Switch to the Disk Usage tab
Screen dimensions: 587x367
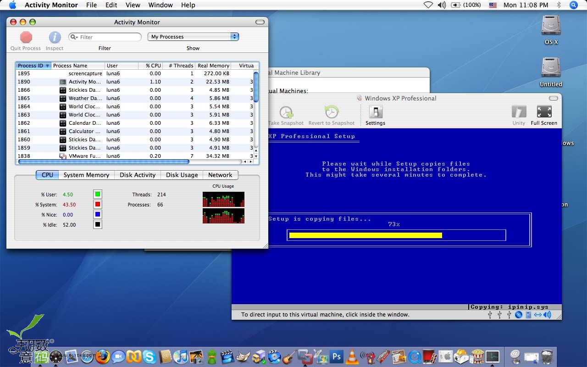click(182, 175)
